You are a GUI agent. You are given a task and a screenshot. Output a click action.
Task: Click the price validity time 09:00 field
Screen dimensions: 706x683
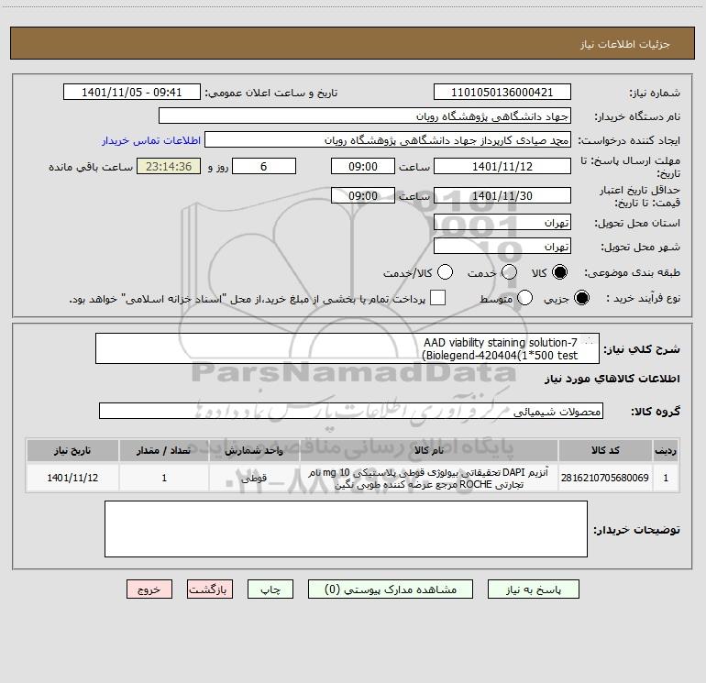click(363, 195)
